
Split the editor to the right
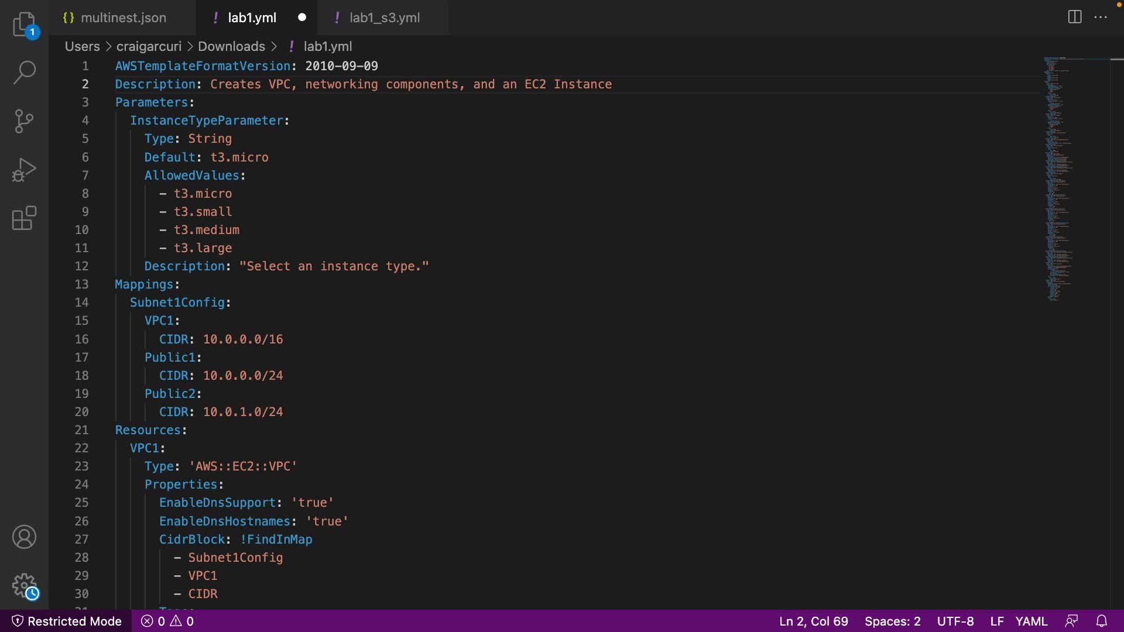point(1074,17)
